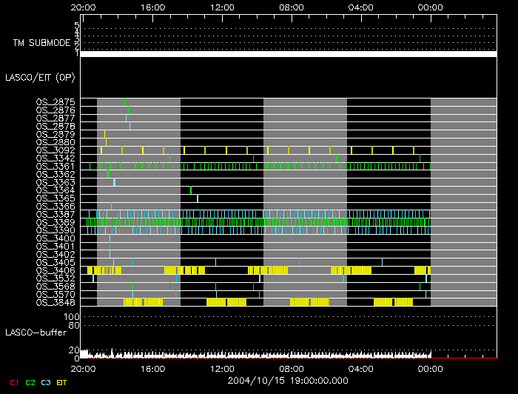
Task: Click the TM SUBMODE axis label
Action: tap(41, 43)
